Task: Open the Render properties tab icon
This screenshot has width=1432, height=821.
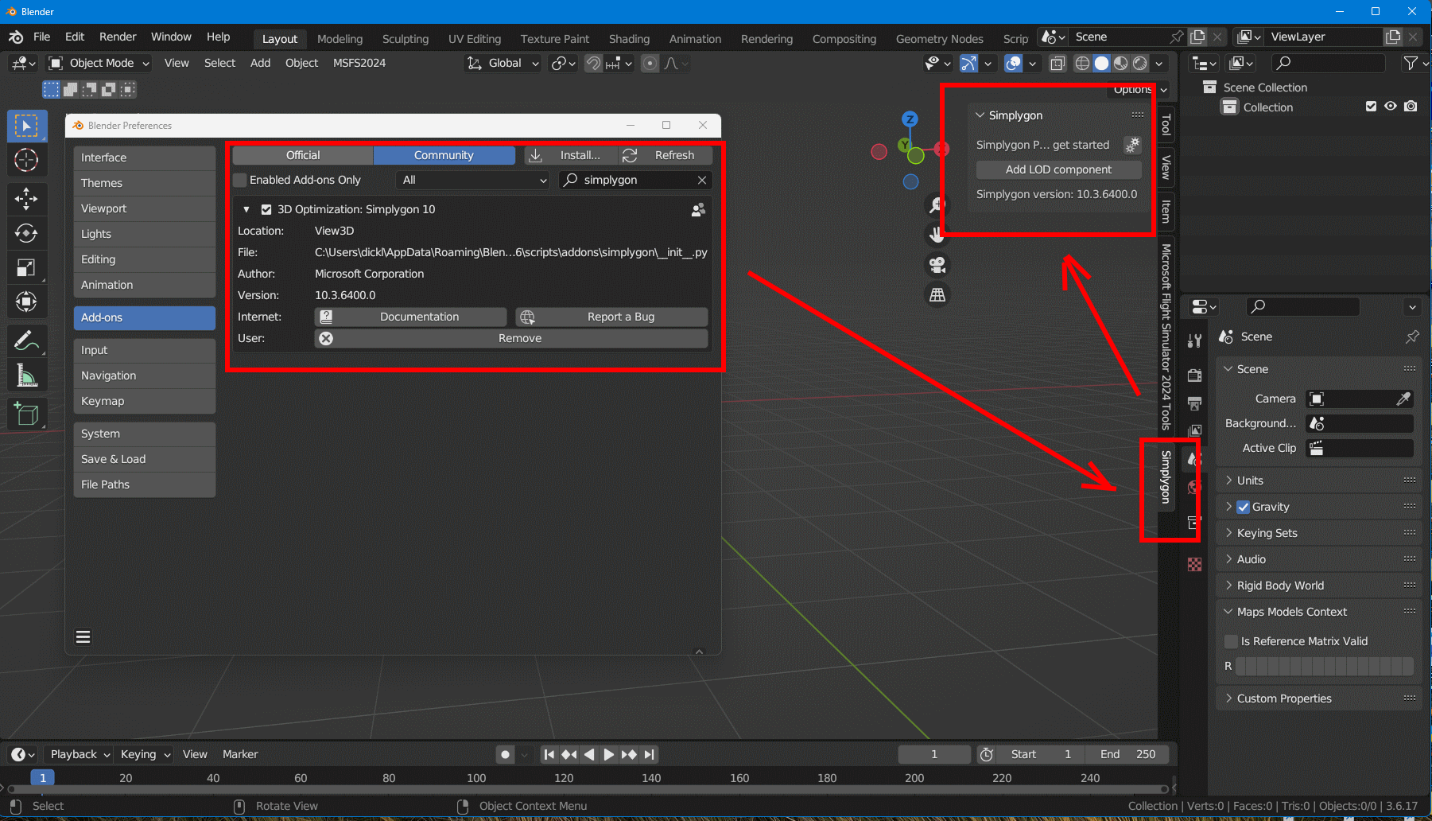Action: [x=1194, y=375]
